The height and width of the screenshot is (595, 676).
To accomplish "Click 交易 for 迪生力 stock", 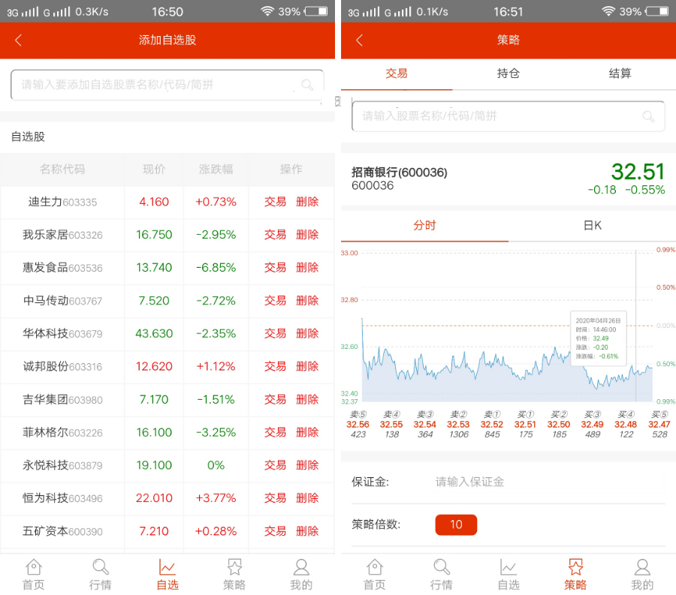I will tap(275, 202).
